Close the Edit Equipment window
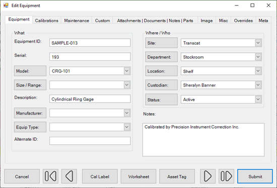This screenshot has width=277, height=188. [268, 6]
